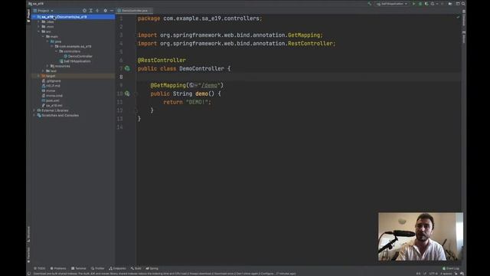Select the mvnw file
Image resolution: width=490 pixels, height=276 pixels.
point(49,90)
